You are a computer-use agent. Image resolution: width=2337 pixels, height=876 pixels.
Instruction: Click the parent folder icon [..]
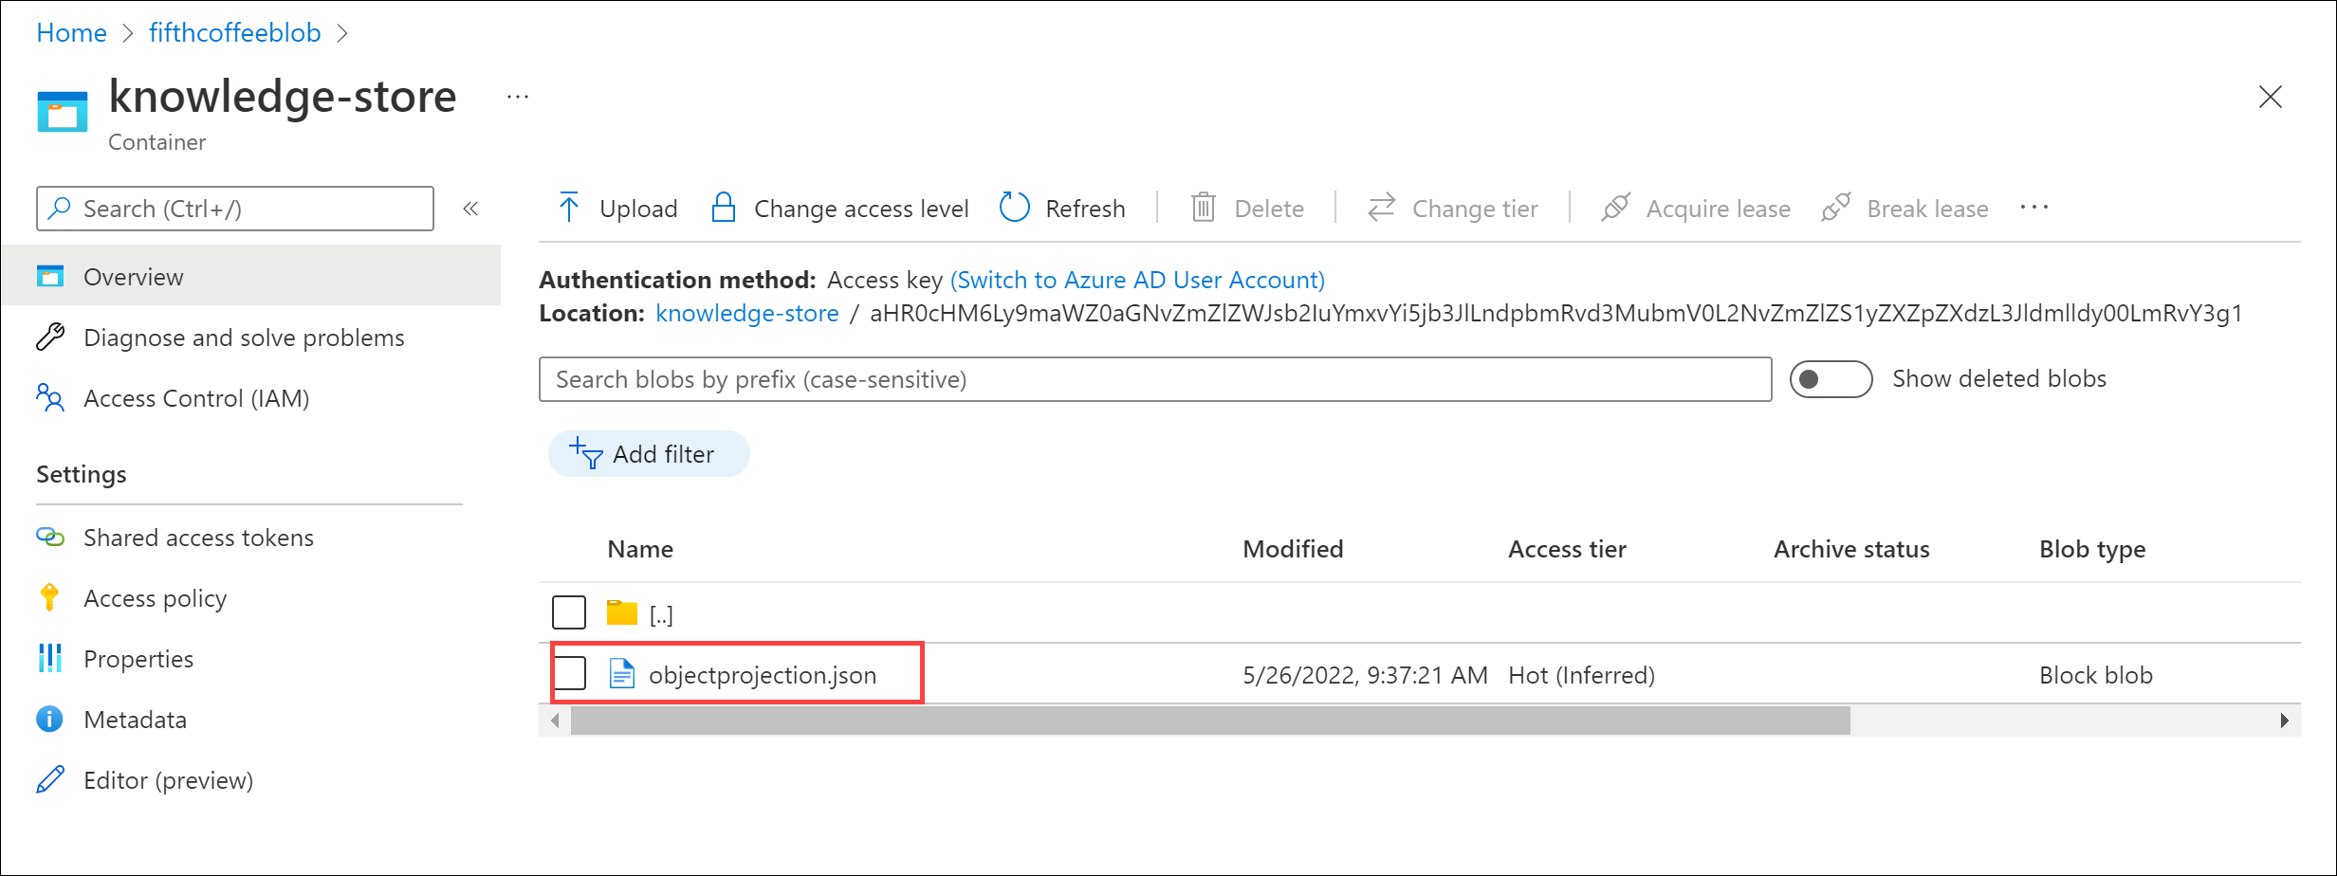[622, 612]
